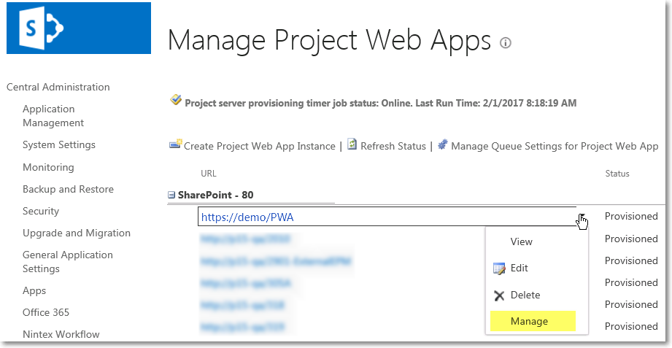Image resolution: width=672 pixels, height=348 pixels.
Task: Click the URL column header
Action: 209,174
